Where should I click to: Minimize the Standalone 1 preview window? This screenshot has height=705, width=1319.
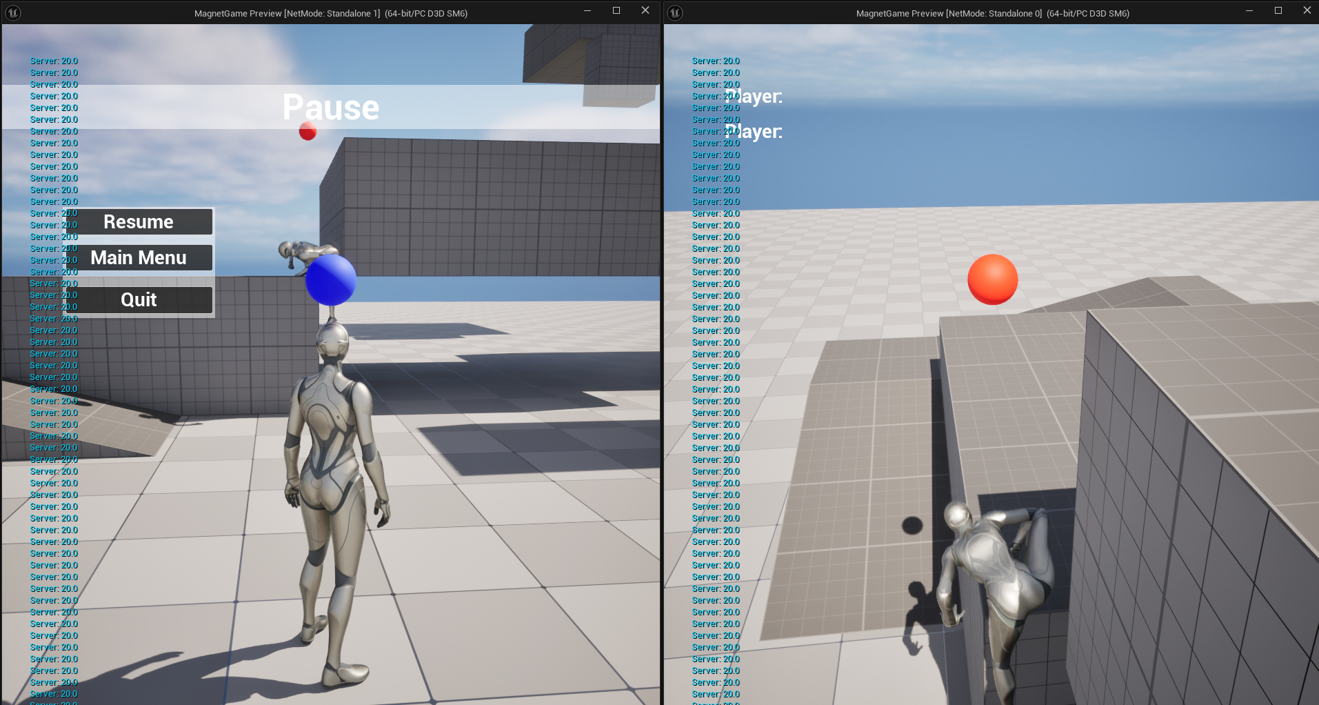tap(587, 11)
